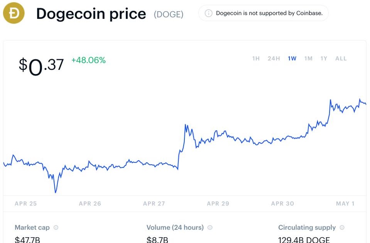This screenshot has width=370, height=243.
Task: Open the Volume (24 hours) info icon
Action: (210, 228)
